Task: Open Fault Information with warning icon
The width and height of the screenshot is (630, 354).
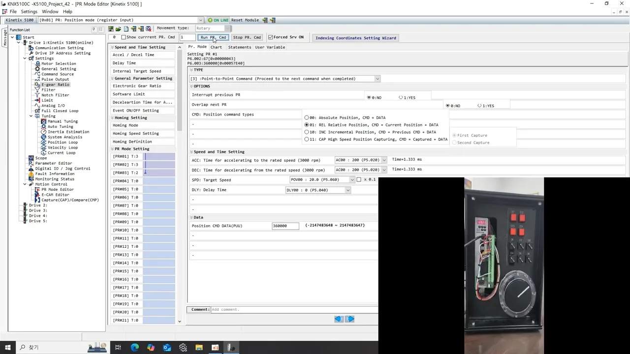Action: pos(54,174)
